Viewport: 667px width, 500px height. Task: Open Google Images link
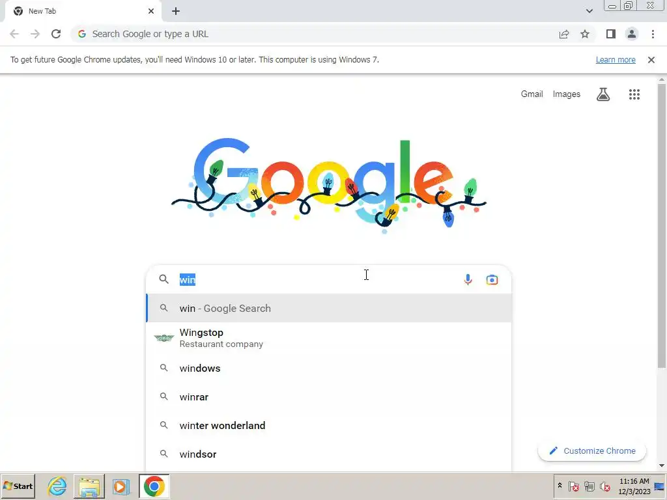[x=566, y=94]
